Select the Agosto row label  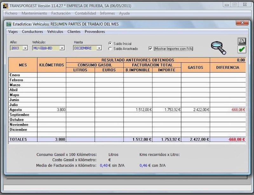pos(16,110)
